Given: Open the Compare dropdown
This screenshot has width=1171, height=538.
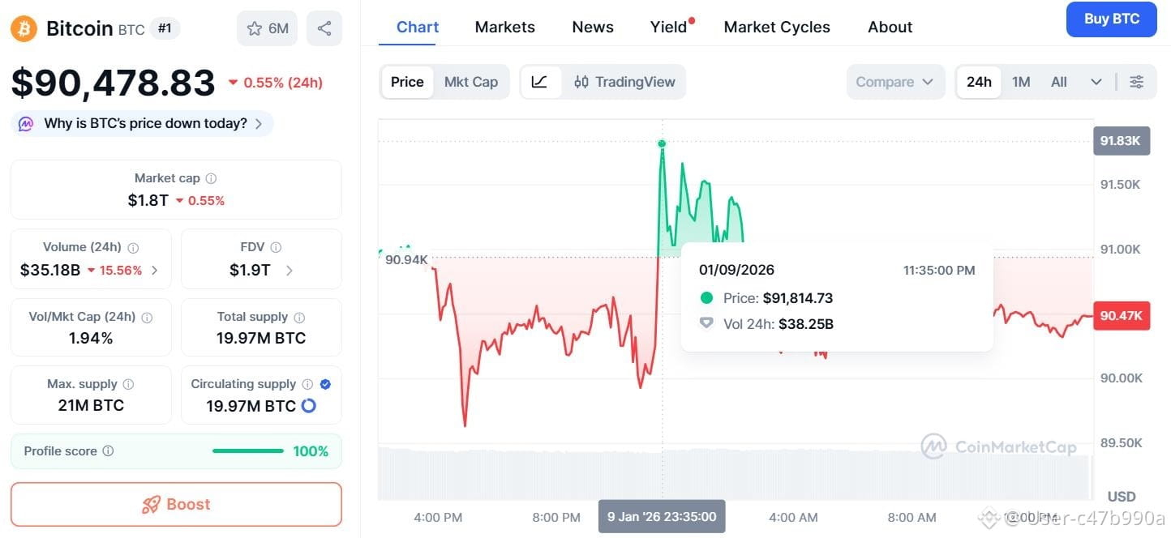Looking at the screenshot, I should click(x=895, y=82).
